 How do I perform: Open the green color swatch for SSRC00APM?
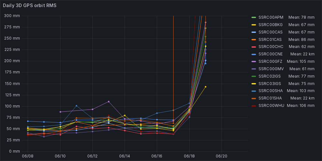point(253,17)
